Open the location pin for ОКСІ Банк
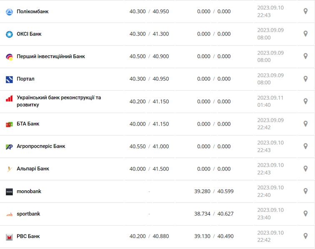The width and height of the screenshot is (315, 249). 305,34
